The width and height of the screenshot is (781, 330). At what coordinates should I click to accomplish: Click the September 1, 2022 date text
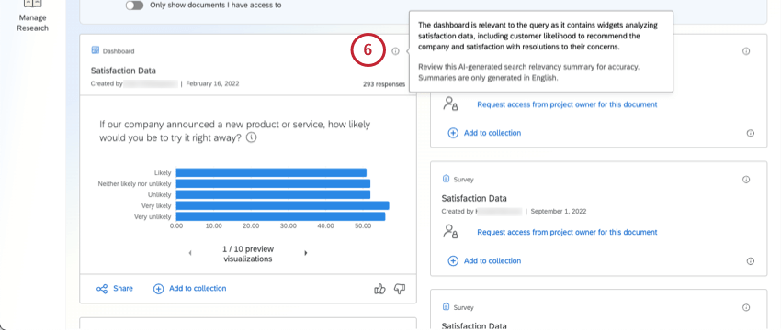click(x=559, y=211)
